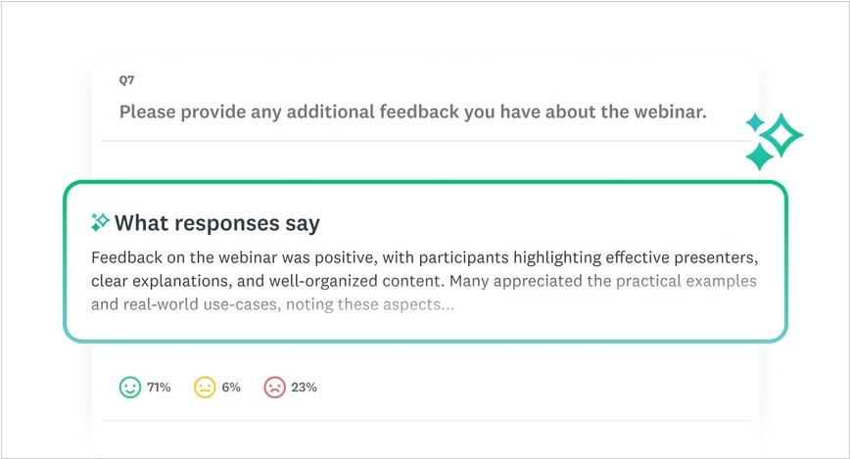This screenshot has height=459, width=850.
Task: Click the sparkle icon beside What responses say
Action: 100,223
